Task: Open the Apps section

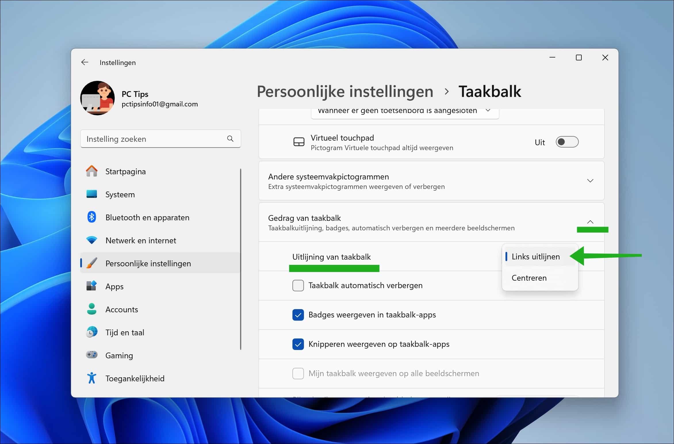Action: [x=114, y=286]
